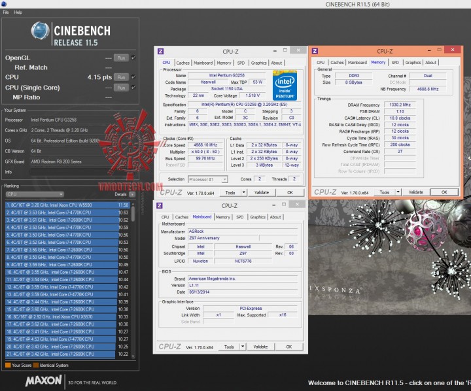Minimize the CPU-Z Mainboard window

coord(273,205)
